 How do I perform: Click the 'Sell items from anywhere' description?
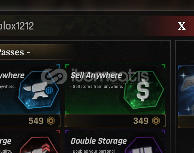click(97, 86)
